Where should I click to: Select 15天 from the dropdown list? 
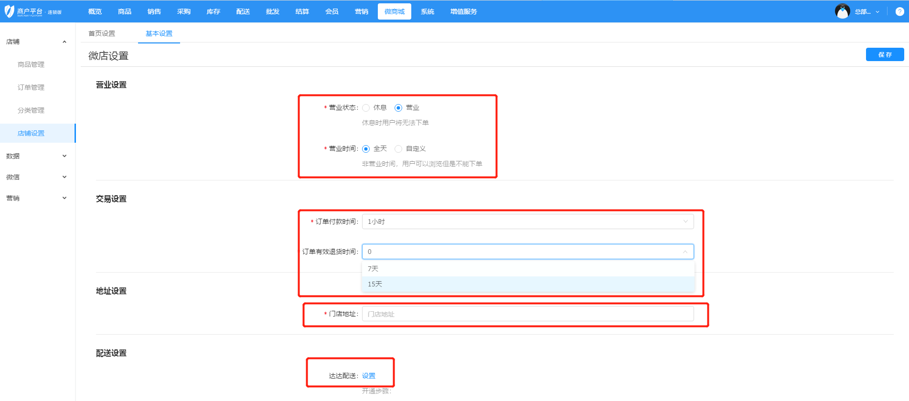375,284
